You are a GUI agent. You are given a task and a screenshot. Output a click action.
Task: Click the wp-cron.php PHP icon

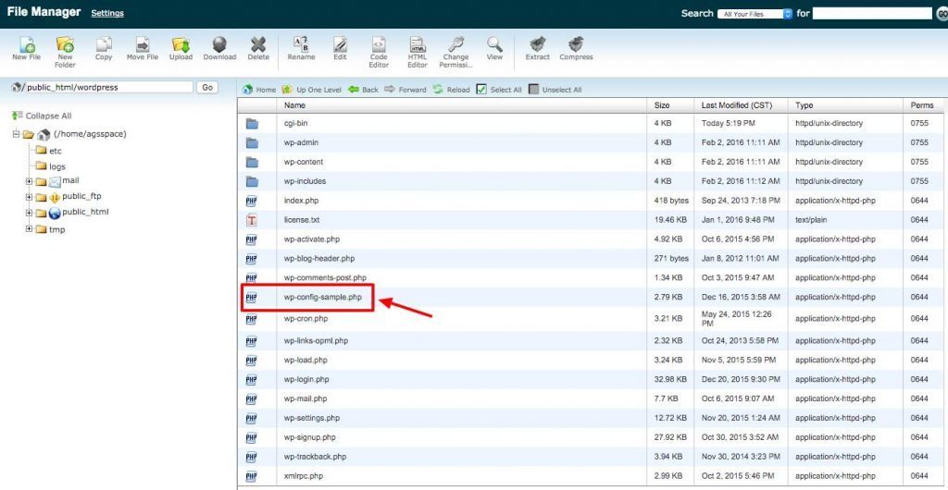point(252,319)
